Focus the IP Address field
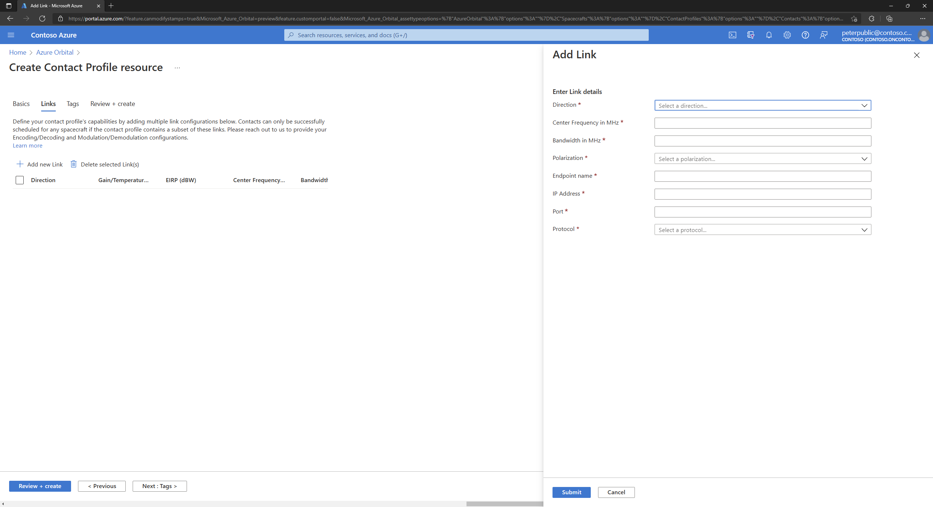The image size is (933, 507). click(x=762, y=194)
